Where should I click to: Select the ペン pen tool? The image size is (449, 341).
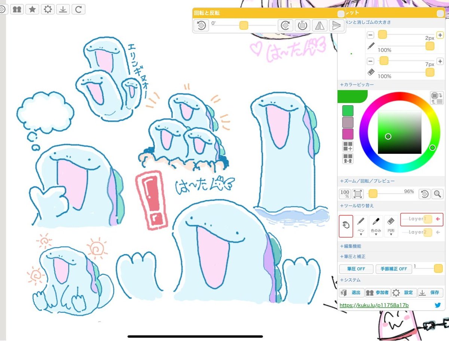pyautogui.click(x=361, y=226)
